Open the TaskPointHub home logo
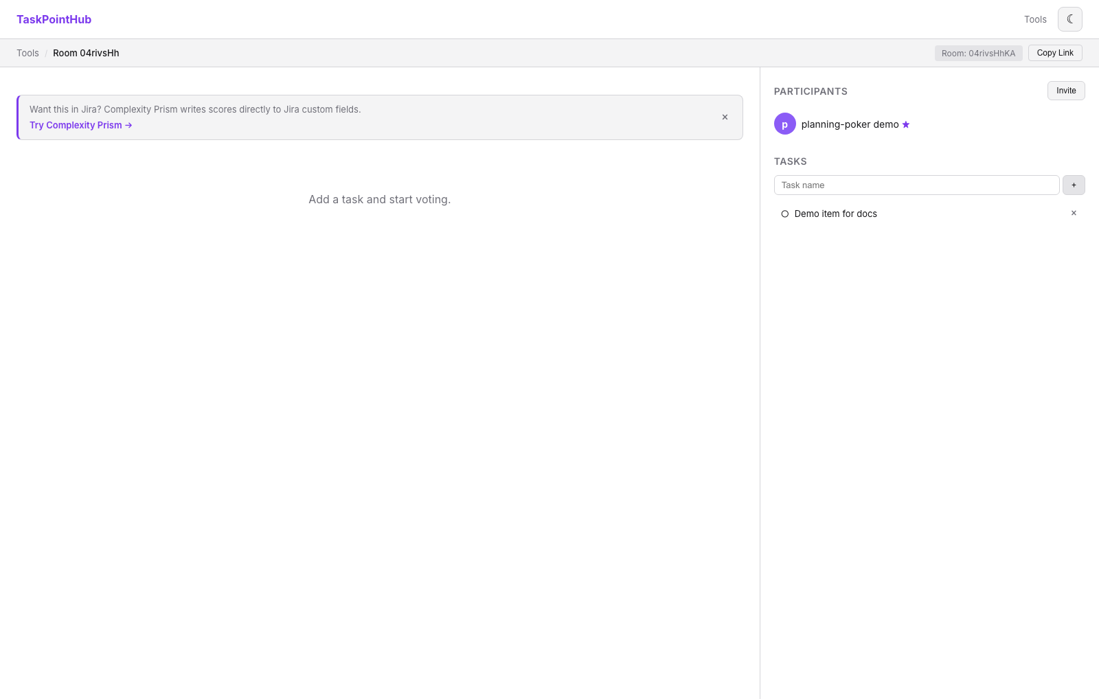 [54, 19]
